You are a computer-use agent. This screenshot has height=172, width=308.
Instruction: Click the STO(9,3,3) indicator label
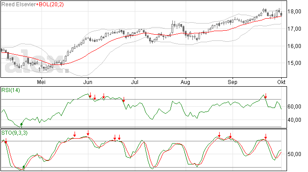pyautogui.click(x=14, y=133)
